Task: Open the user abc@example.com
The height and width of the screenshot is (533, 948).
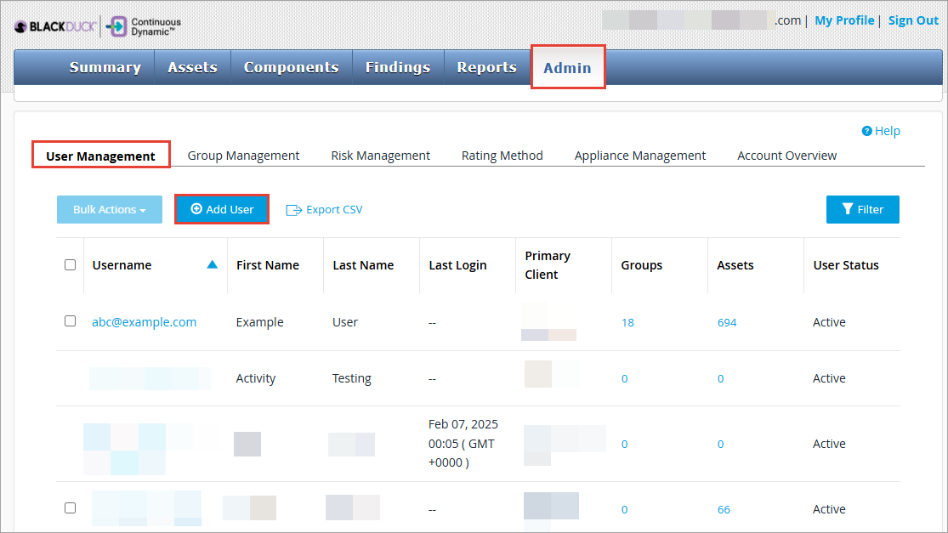Action: 144,321
